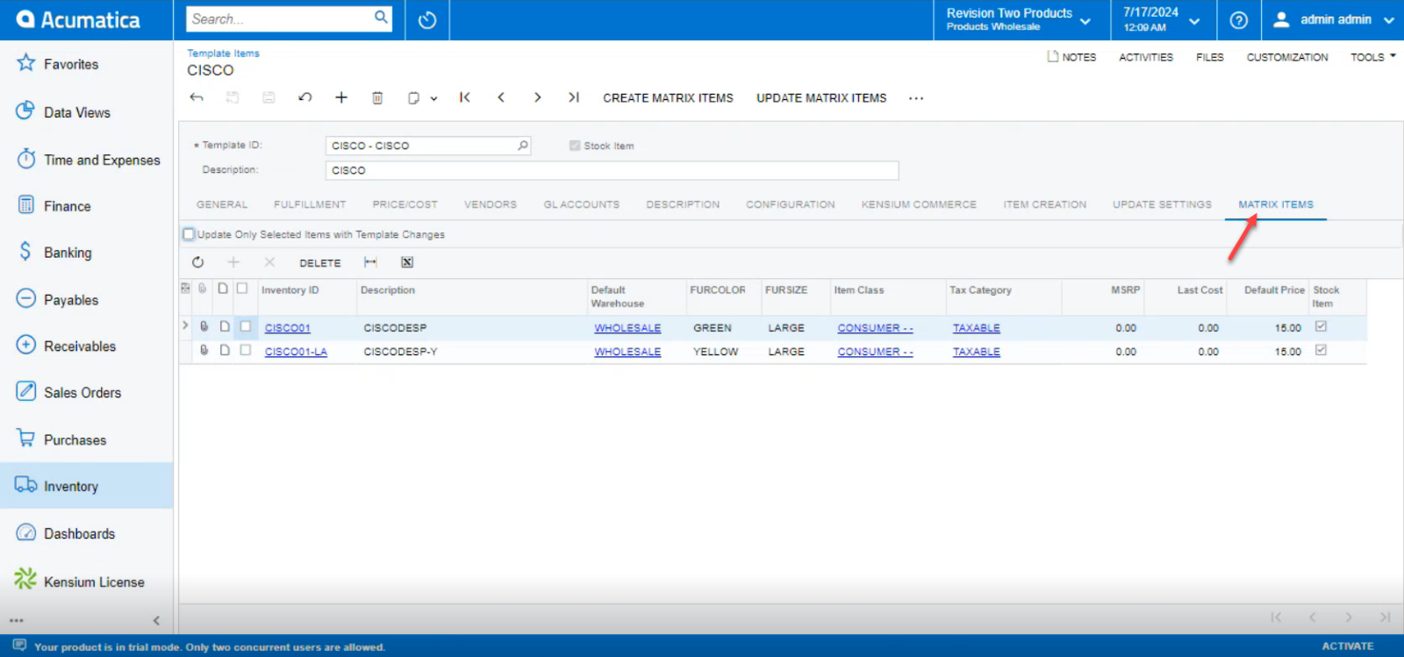The height and width of the screenshot is (657, 1404).
Task: Click the grid DELETE button
Action: (319, 263)
